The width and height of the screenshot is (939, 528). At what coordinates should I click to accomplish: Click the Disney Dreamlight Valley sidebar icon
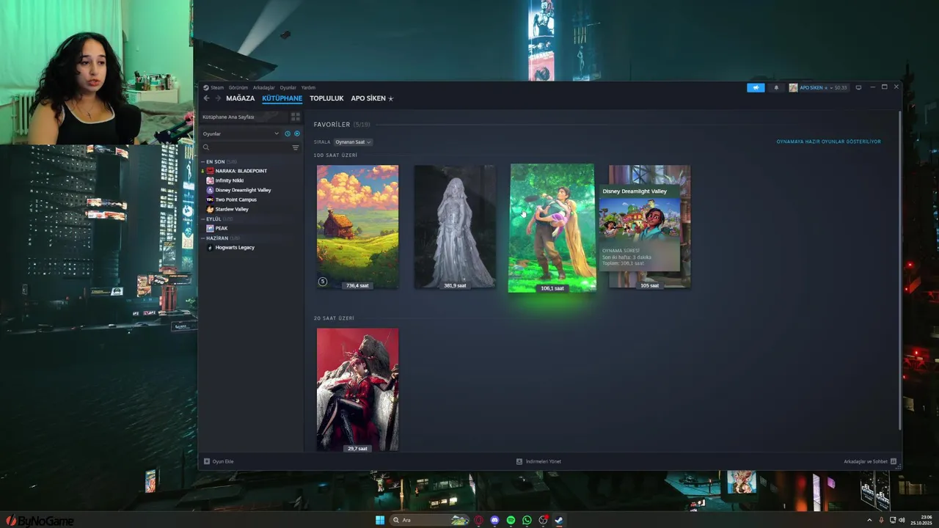[210, 190]
